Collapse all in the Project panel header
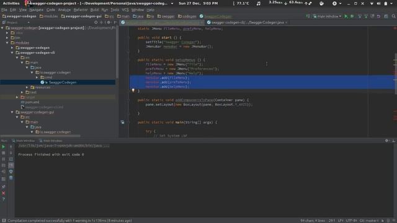The image size is (397, 223). pos(102,22)
